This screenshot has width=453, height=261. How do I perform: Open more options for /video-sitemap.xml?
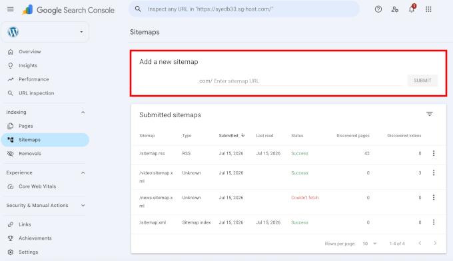(x=434, y=173)
